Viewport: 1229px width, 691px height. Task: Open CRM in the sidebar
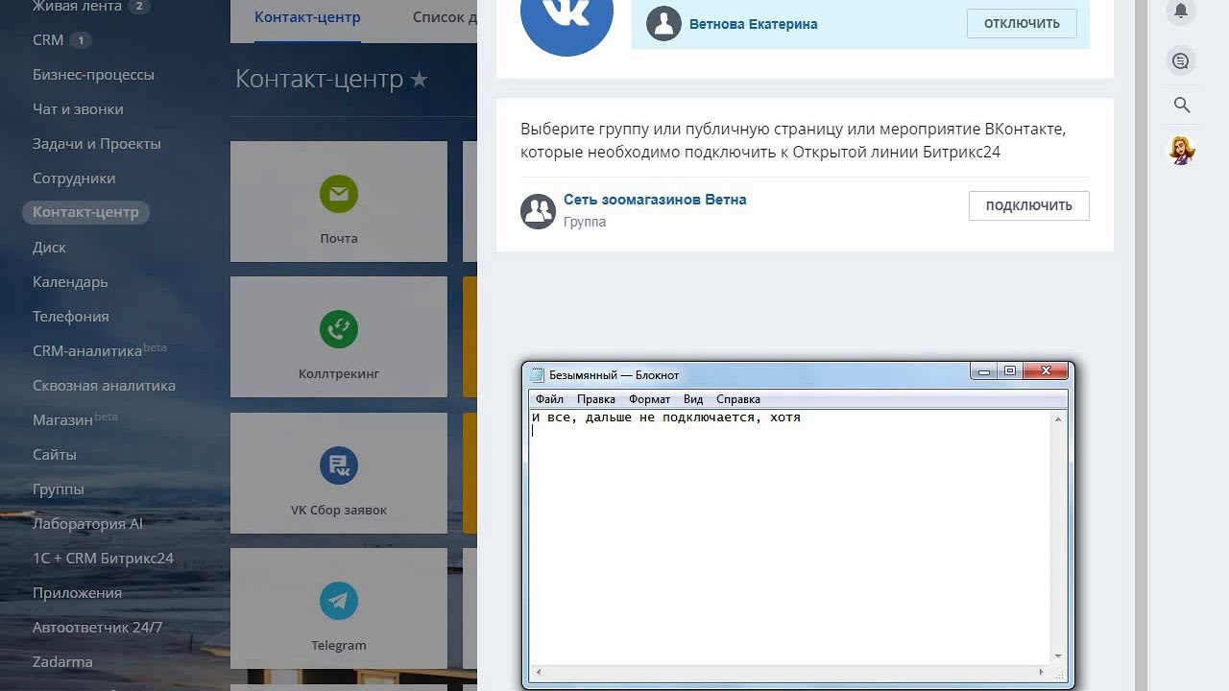(48, 40)
